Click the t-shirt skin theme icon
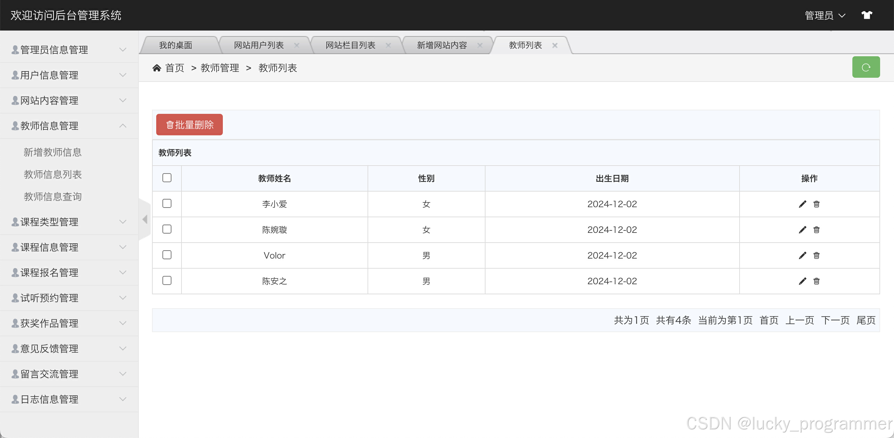 click(x=867, y=15)
